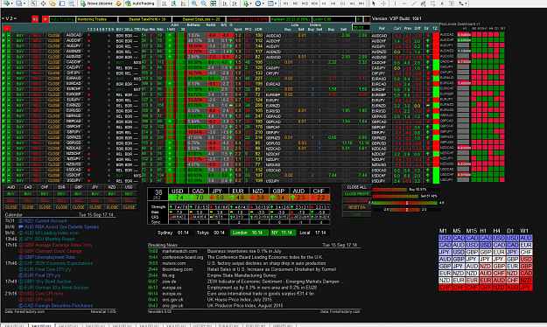
Task: Toggle the red NS button
Action: tap(35, 19)
